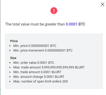Screen dimensions: 106x95
Task: Click the bold BTC label in the message
Action: point(82,24)
